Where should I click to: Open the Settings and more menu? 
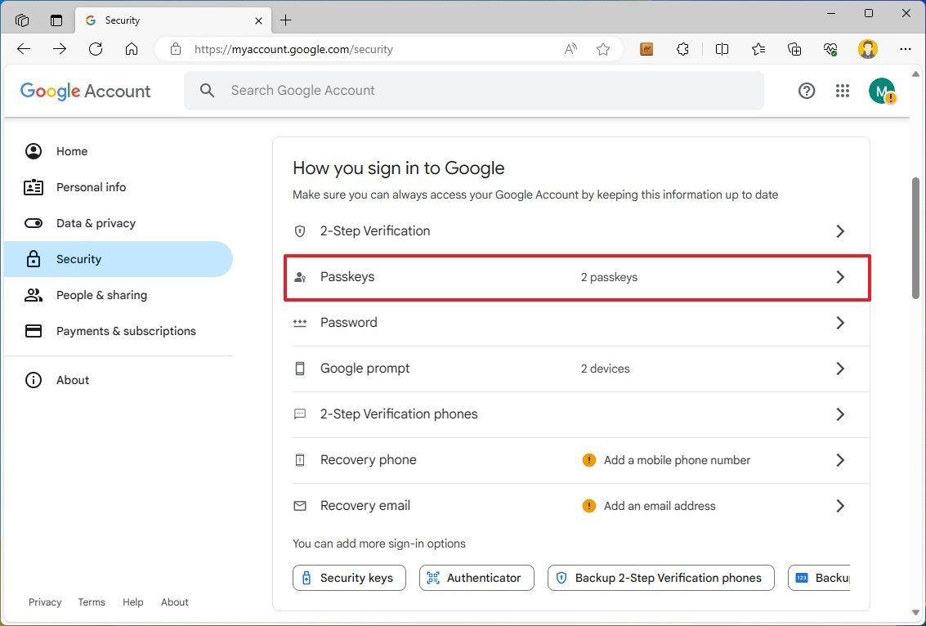click(906, 49)
